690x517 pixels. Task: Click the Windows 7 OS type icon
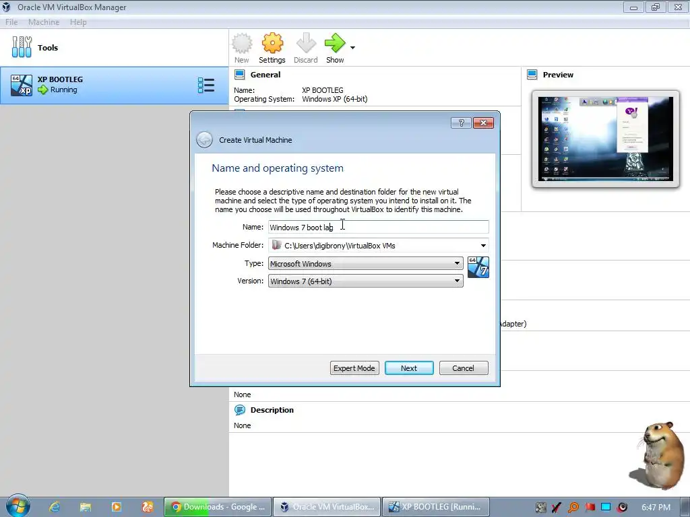[x=478, y=267]
